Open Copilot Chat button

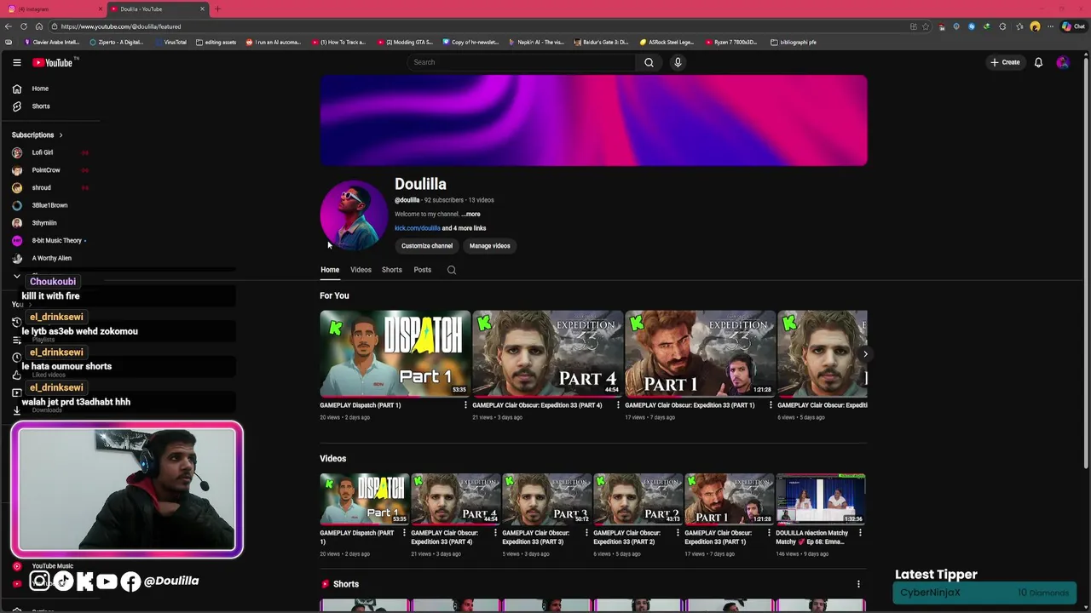[x=1073, y=26]
